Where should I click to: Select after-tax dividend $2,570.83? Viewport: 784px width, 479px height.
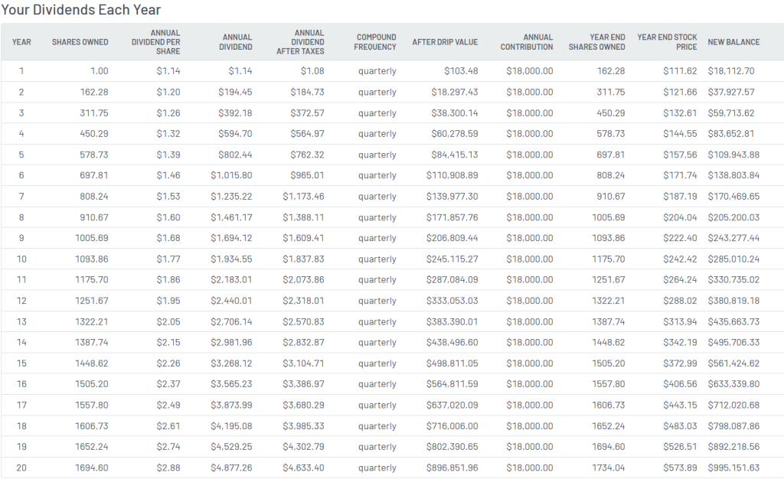tap(303, 321)
